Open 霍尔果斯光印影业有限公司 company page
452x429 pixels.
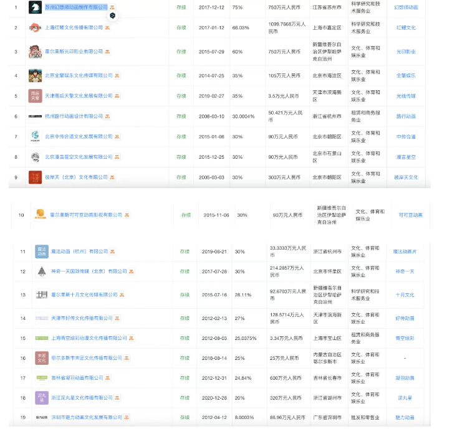[74, 52]
